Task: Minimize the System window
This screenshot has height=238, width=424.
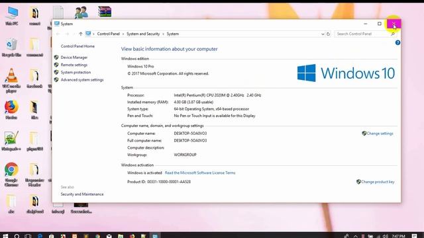Action: click(x=366, y=24)
